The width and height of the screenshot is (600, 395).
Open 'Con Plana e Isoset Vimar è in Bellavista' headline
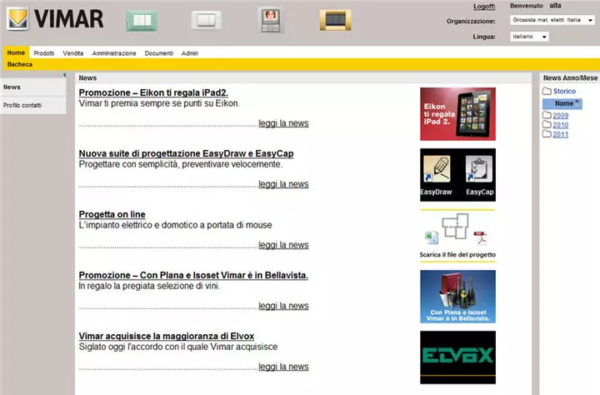(x=193, y=275)
